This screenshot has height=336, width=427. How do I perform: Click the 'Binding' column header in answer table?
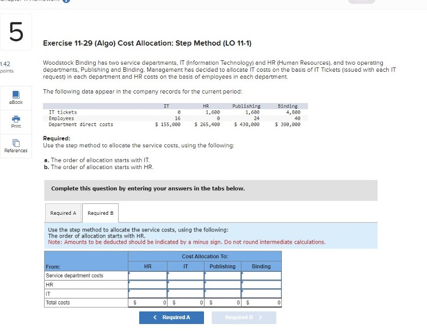click(261, 266)
